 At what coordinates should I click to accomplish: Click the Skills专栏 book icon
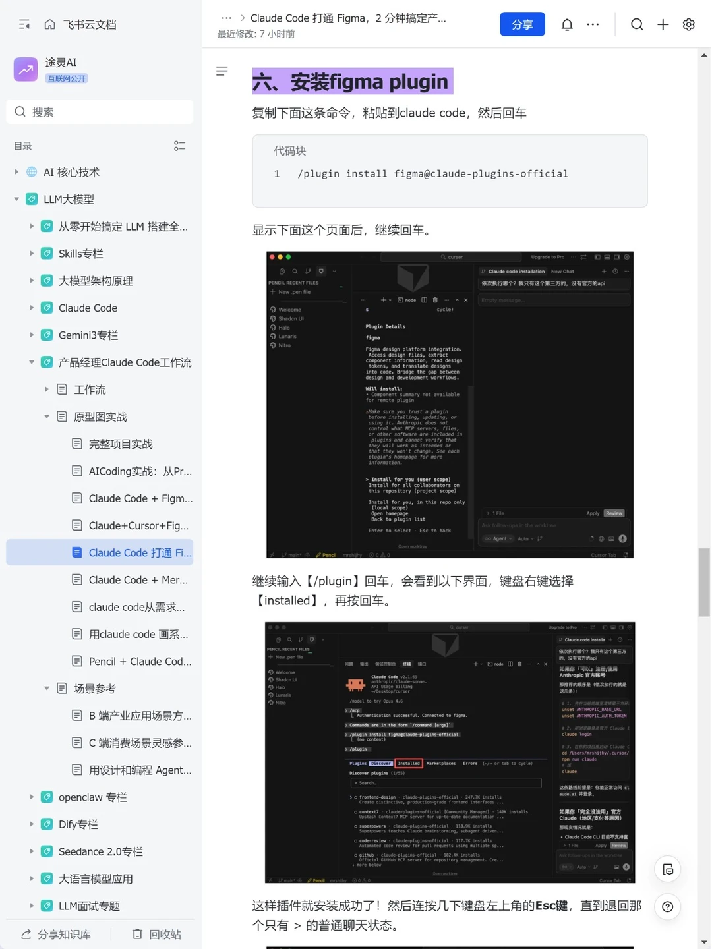pos(47,253)
